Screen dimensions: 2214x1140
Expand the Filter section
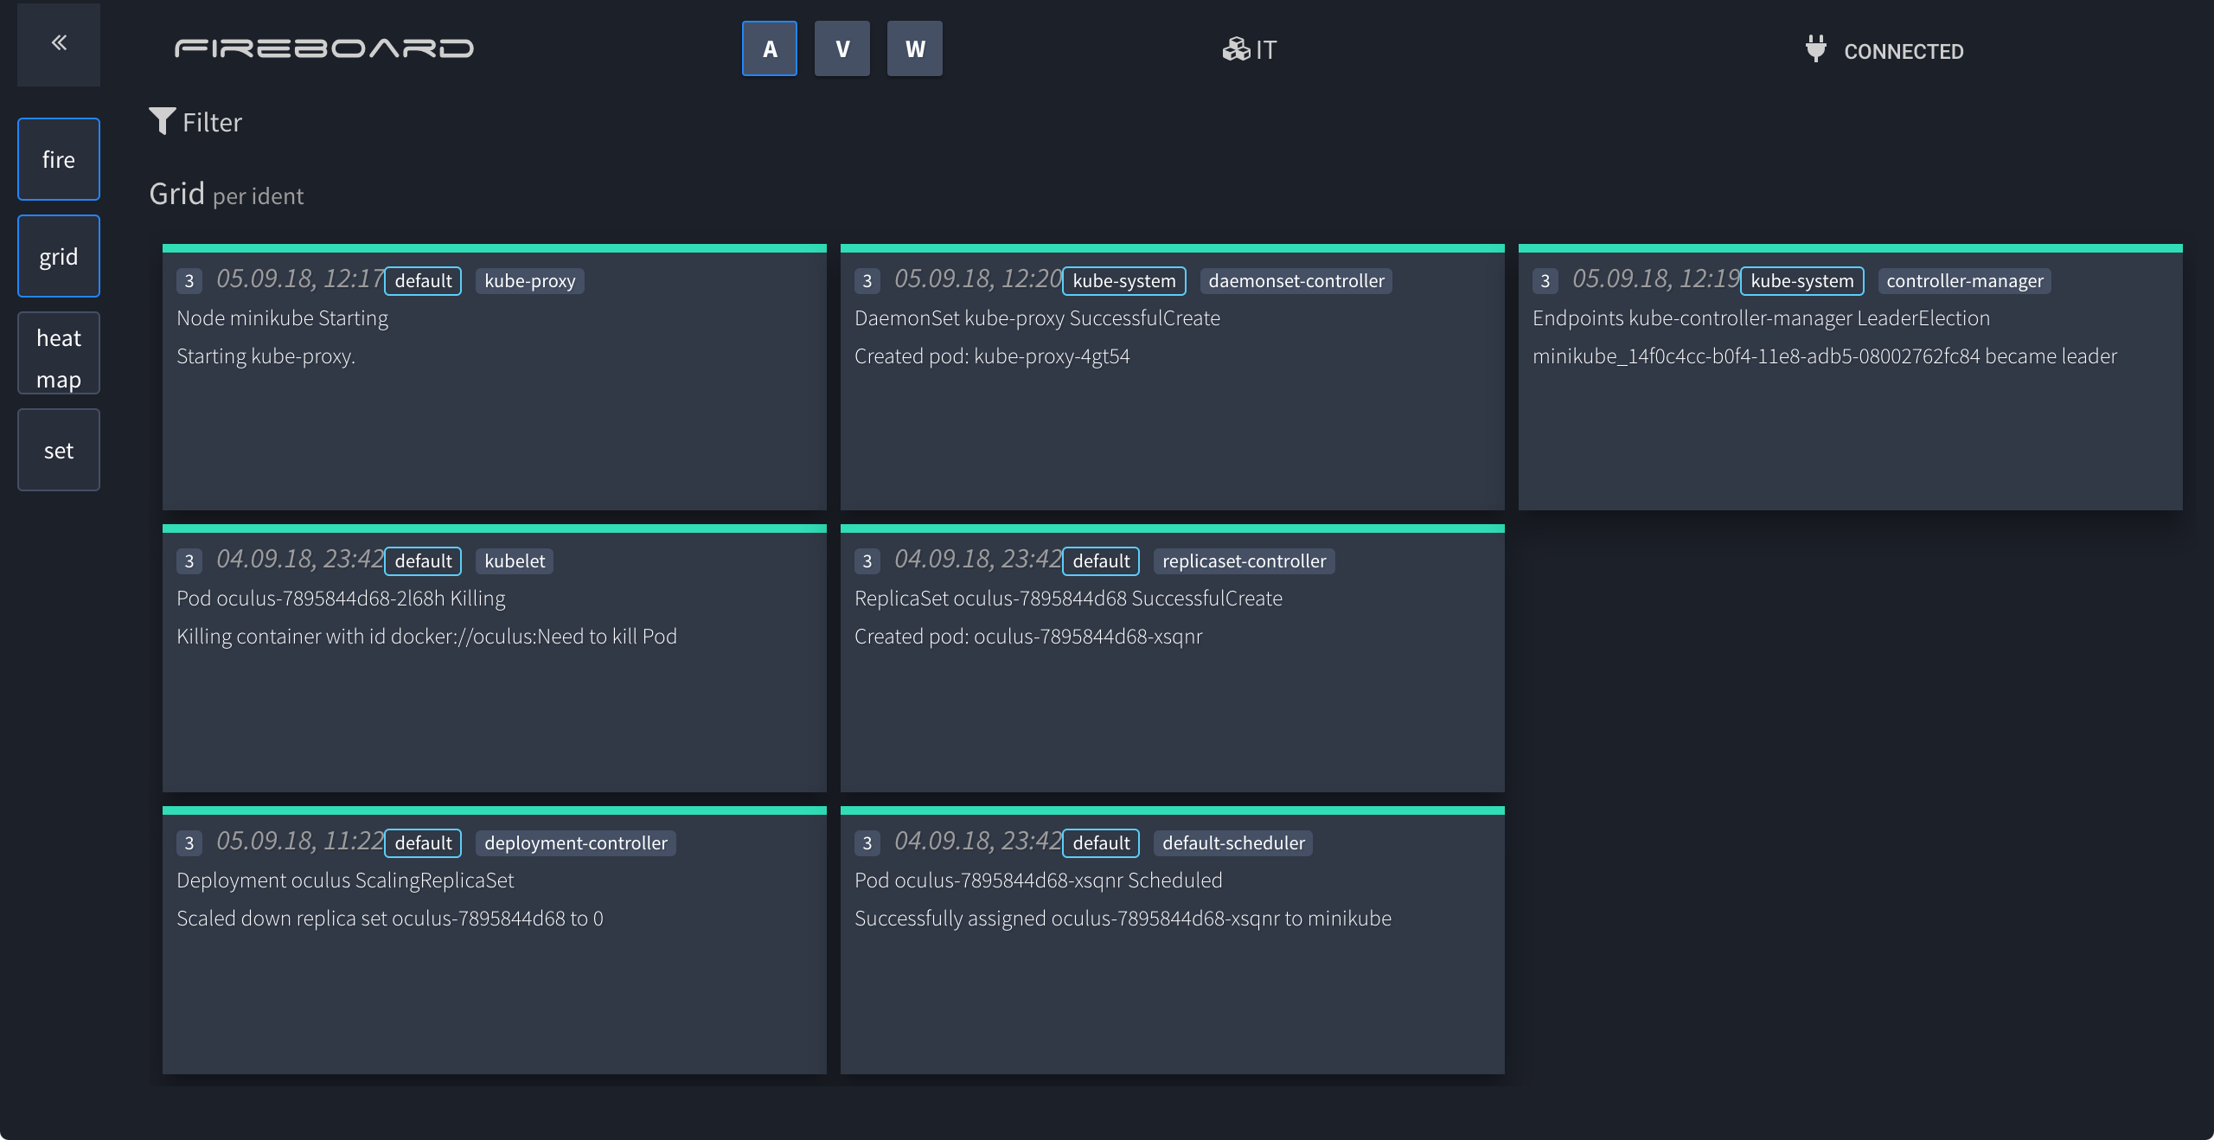coord(212,123)
